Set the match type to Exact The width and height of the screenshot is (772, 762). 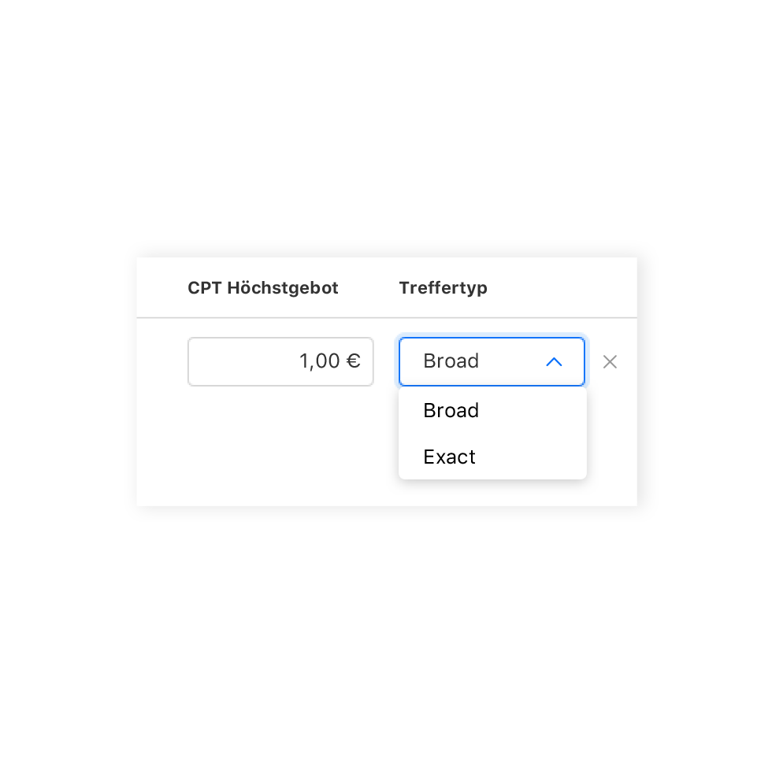point(450,457)
